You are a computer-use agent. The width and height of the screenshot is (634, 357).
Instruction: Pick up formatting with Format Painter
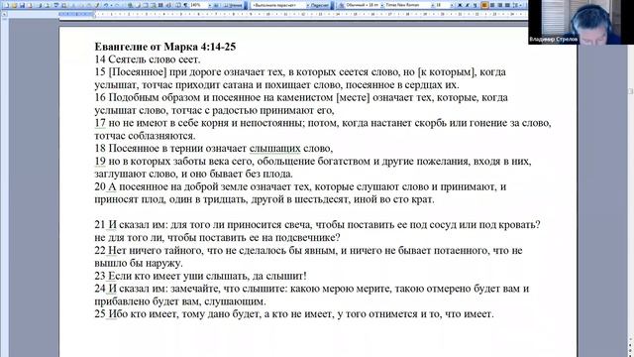pyautogui.click(x=97, y=5)
